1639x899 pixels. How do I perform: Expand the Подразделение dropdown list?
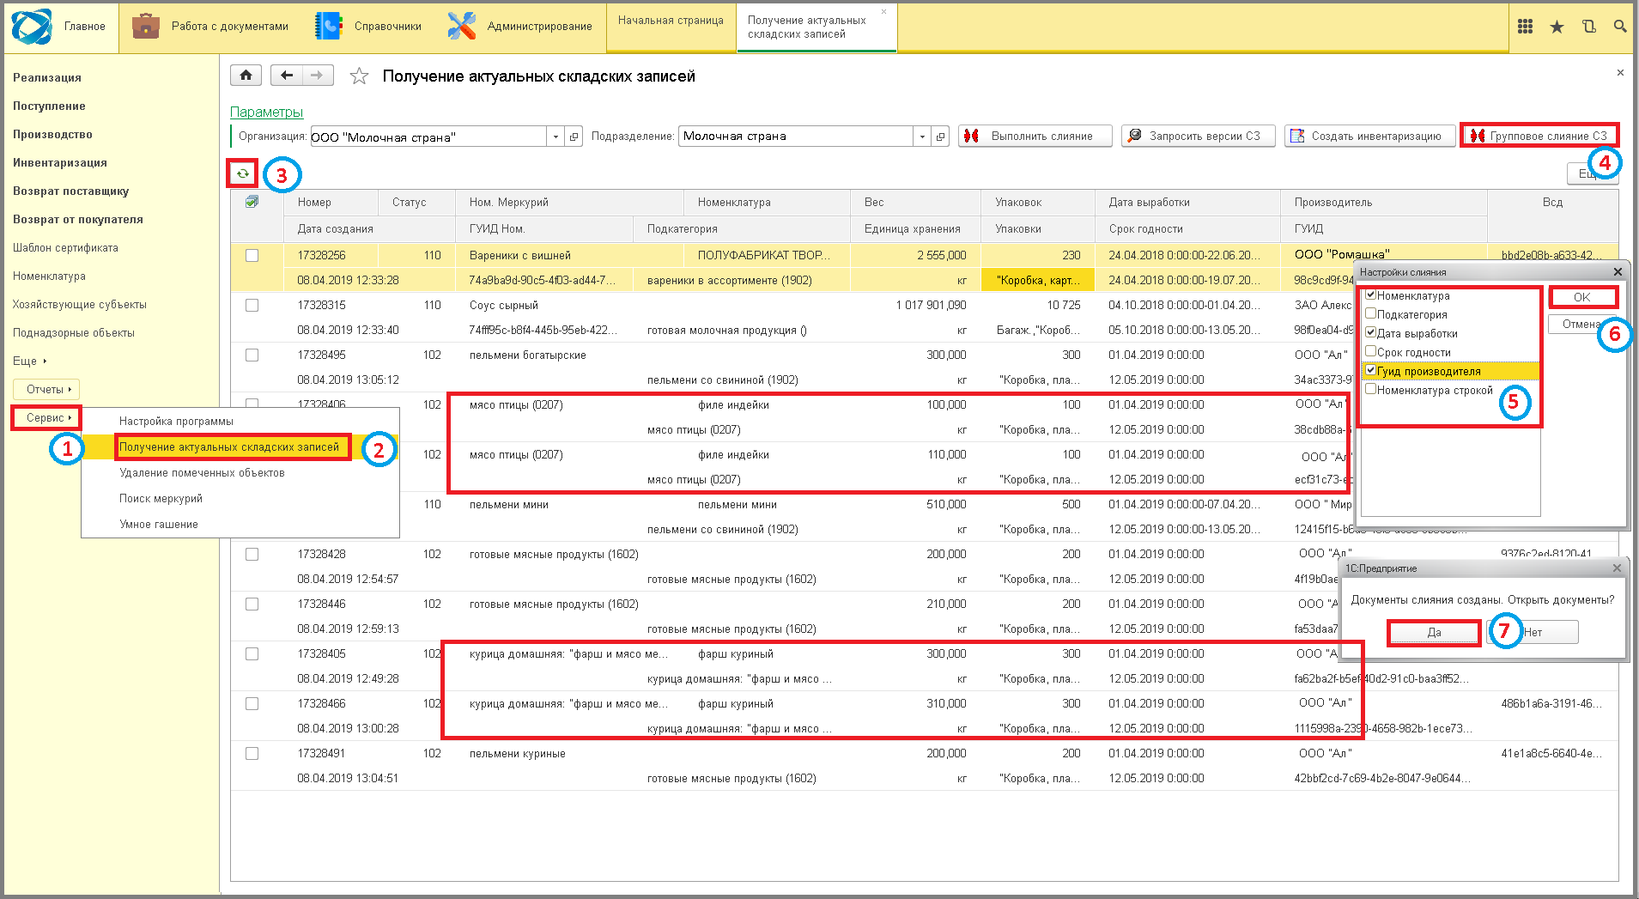[923, 137]
